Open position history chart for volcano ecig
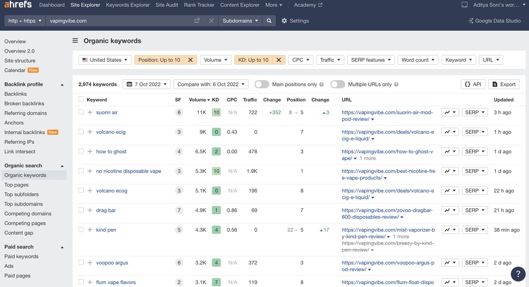 click(450, 132)
